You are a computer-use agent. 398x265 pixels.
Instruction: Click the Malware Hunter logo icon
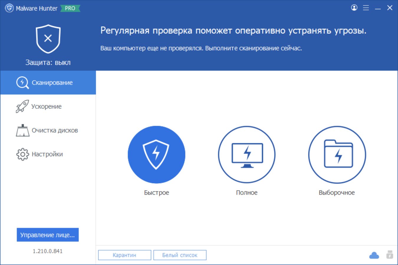click(9, 8)
